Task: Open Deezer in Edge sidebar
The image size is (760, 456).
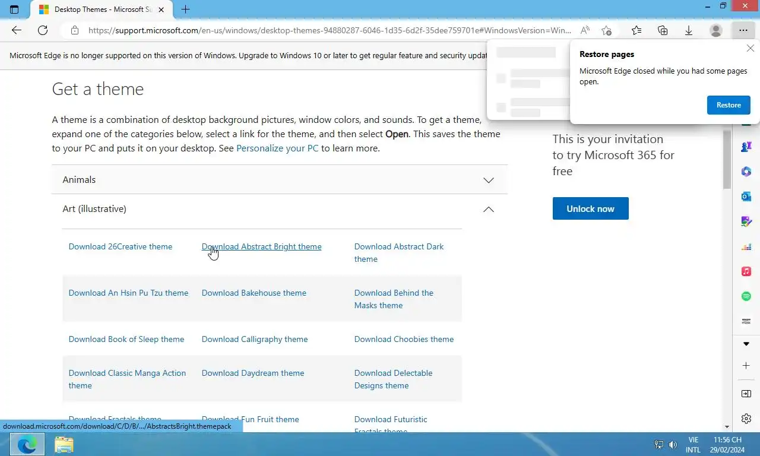Action: pyautogui.click(x=746, y=246)
